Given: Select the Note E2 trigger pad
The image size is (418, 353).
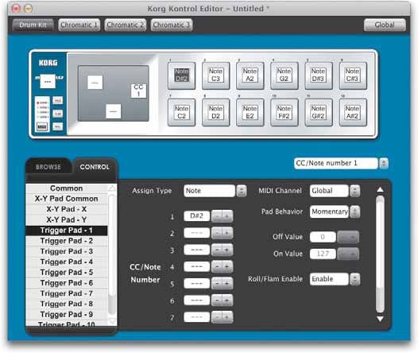Looking at the screenshot, I should (250, 113).
